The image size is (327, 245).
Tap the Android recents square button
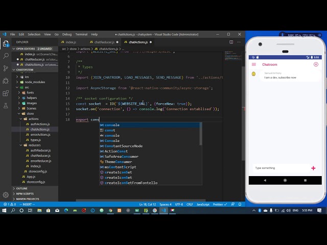(x=306, y=180)
